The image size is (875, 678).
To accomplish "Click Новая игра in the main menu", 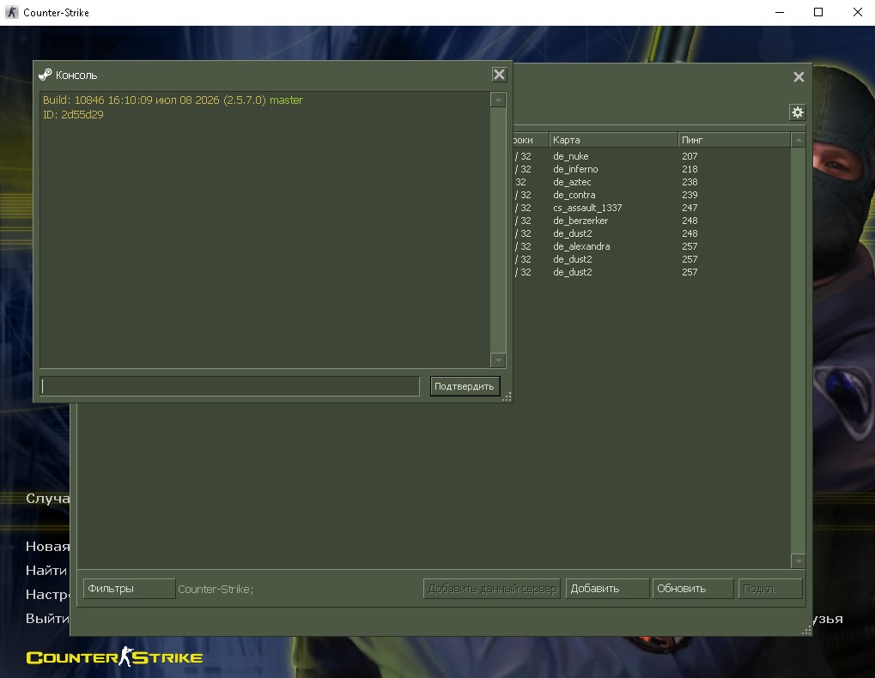I will (47, 547).
